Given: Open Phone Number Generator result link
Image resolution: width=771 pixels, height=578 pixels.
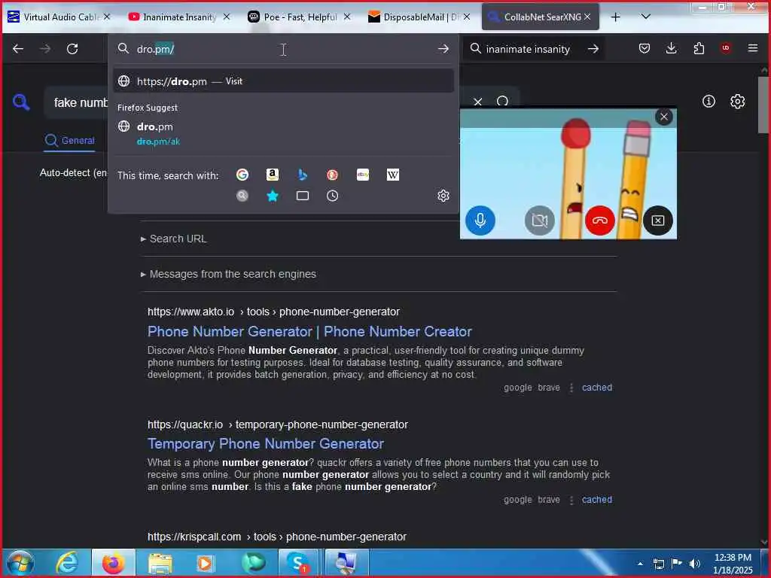Looking at the screenshot, I should point(309,332).
